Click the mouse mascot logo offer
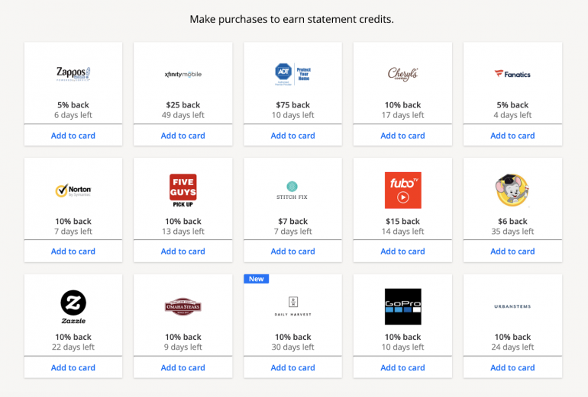The image size is (588, 397). point(512,190)
